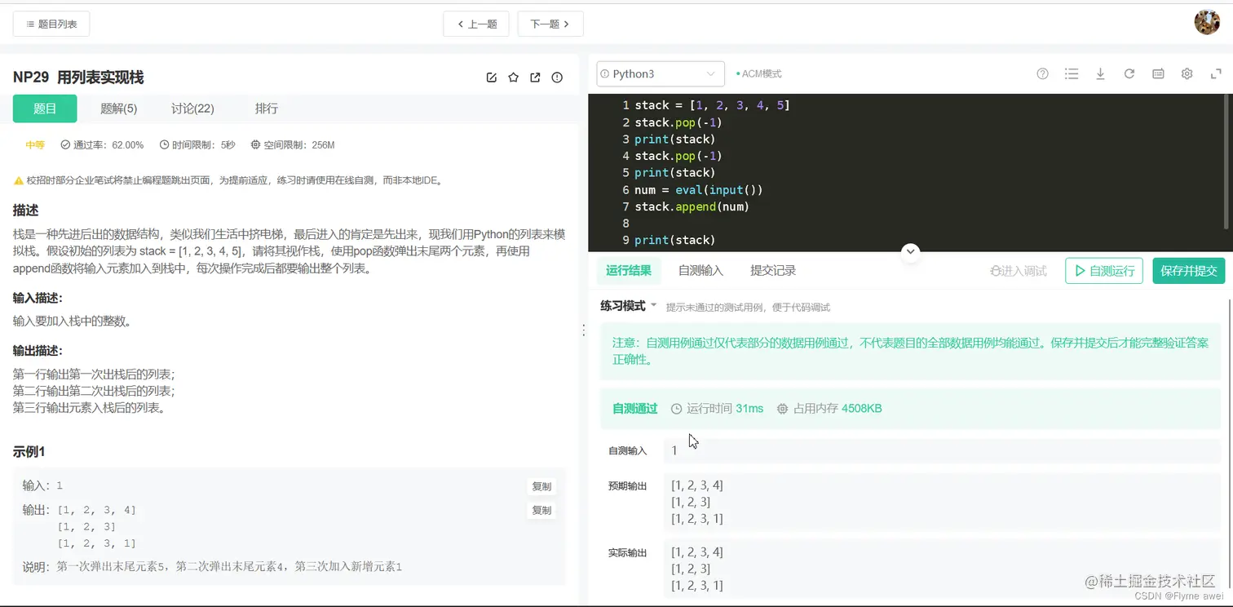The height and width of the screenshot is (607, 1233).
Task: Copy sample input with the 复制 button
Action: (x=541, y=485)
